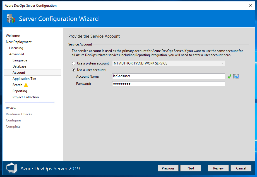Click the service account description text
This screenshot has height=177, width=257.
157,53
